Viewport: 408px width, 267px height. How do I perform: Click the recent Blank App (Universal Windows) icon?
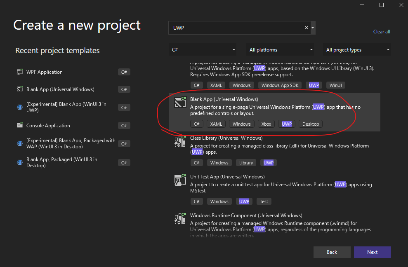tap(20, 89)
